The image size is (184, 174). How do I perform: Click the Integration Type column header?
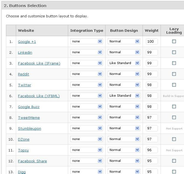tap(87, 31)
